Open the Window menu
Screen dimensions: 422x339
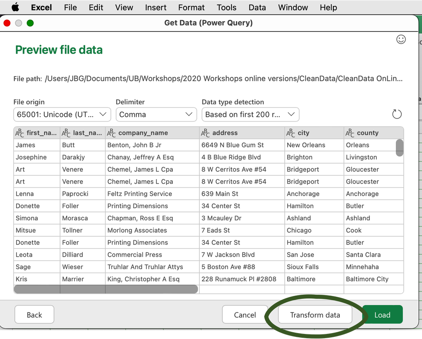[293, 7]
